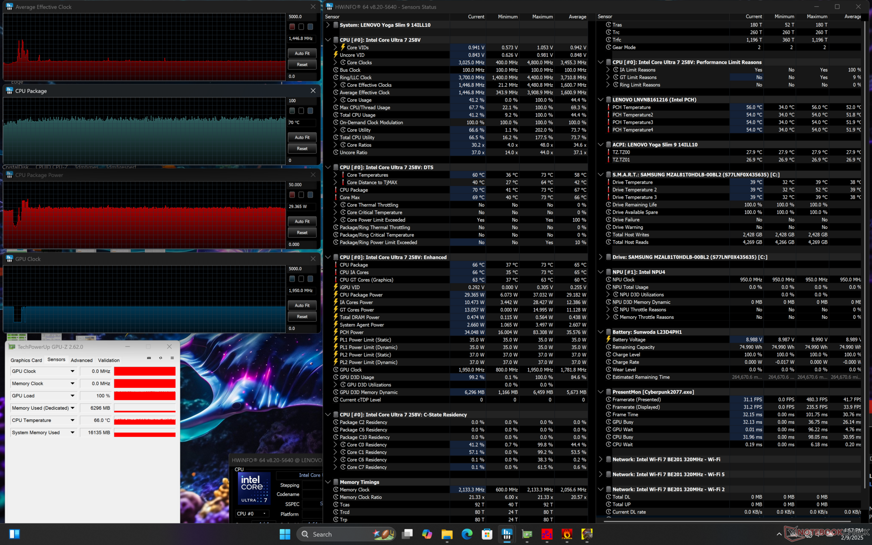872x545 pixels.
Task: Open Copilot from the taskbar
Action: click(427, 534)
